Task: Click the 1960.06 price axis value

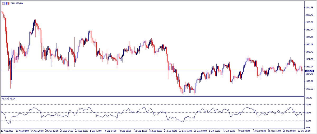Action: [x=309, y=44]
